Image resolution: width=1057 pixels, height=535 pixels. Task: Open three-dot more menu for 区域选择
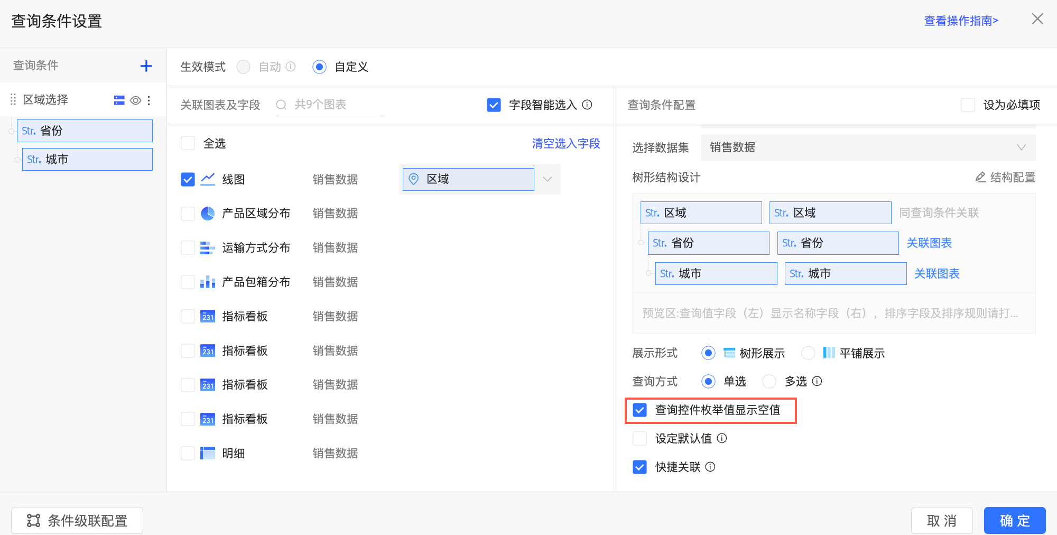(149, 100)
